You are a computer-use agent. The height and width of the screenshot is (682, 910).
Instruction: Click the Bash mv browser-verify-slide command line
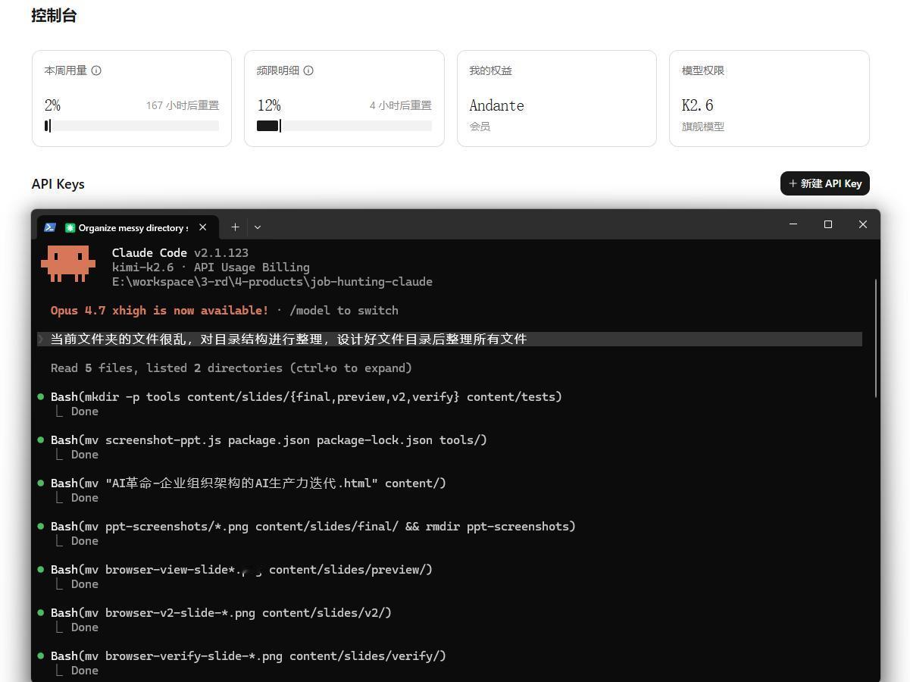(x=249, y=656)
